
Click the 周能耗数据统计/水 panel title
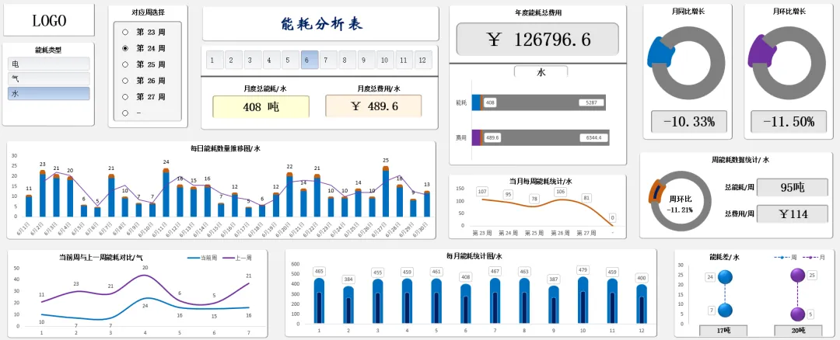pos(740,160)
